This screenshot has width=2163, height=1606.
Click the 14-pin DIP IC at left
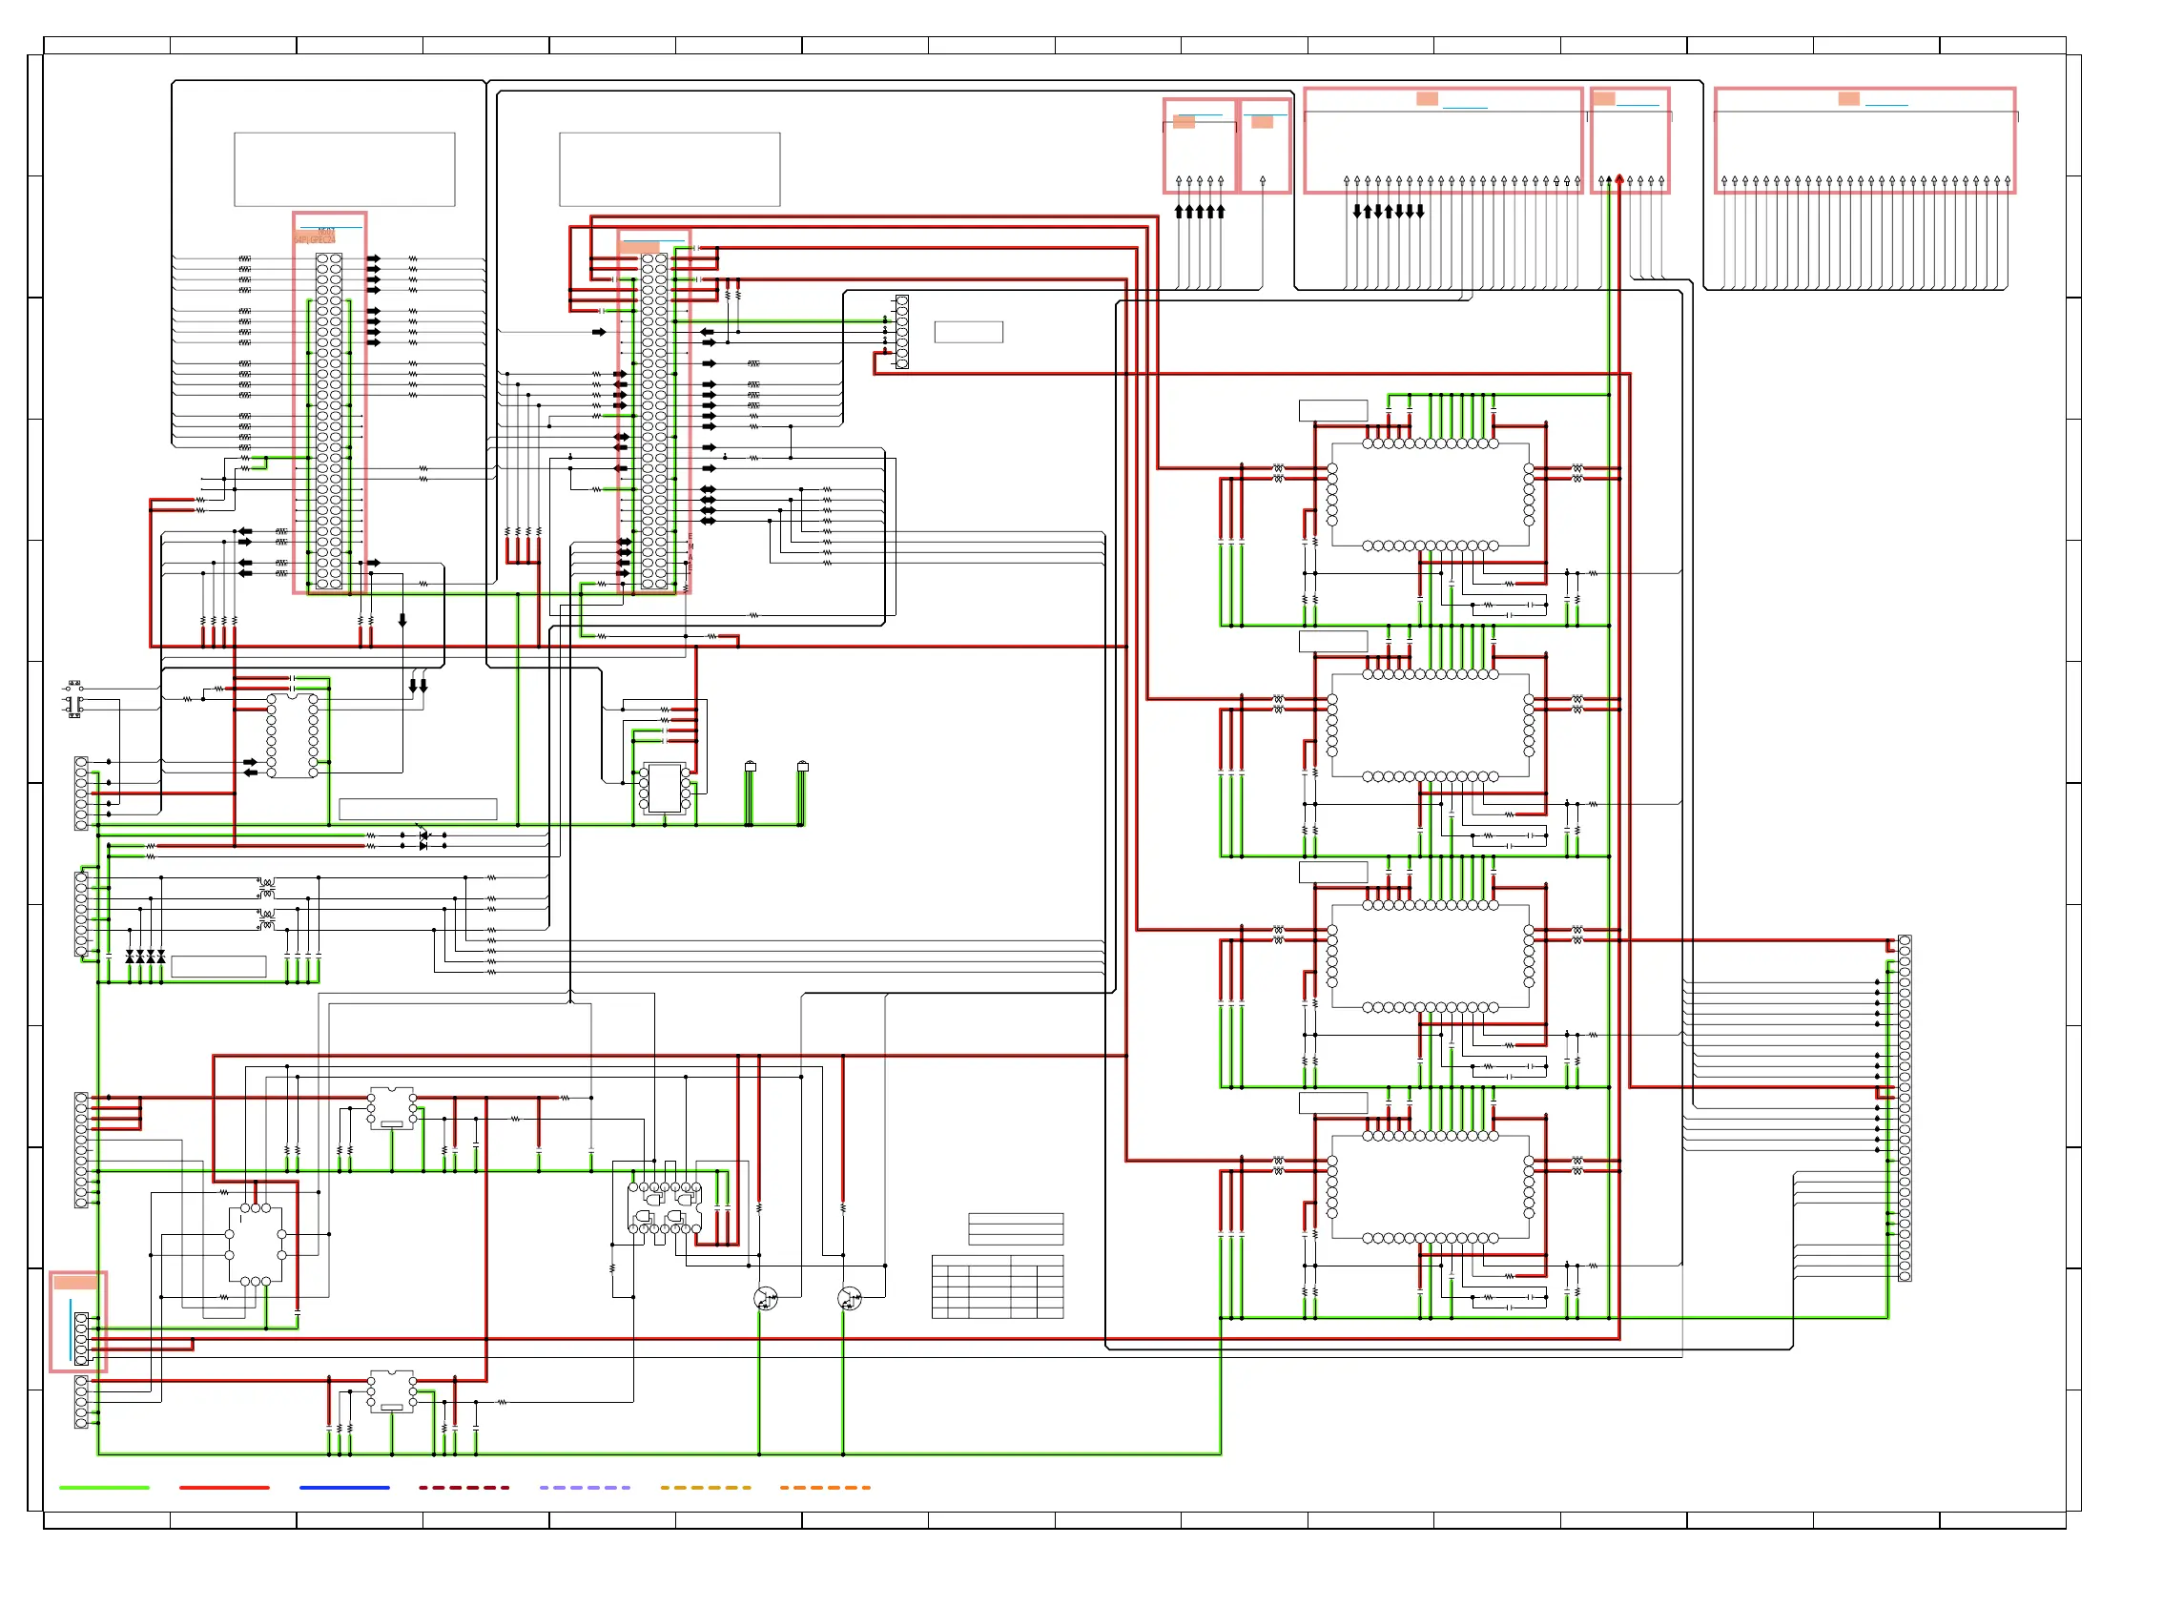click(292, 736)
